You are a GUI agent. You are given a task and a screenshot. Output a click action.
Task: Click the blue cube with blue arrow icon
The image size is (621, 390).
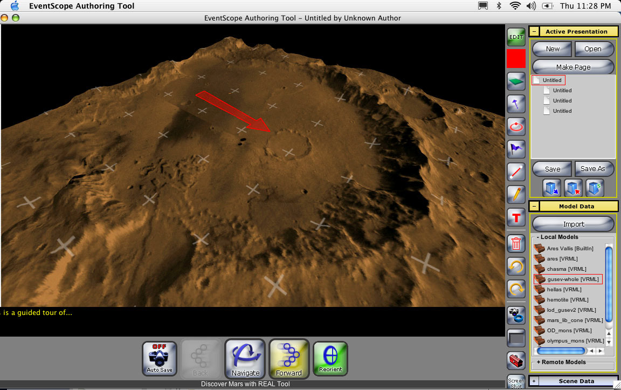(551, 188)
